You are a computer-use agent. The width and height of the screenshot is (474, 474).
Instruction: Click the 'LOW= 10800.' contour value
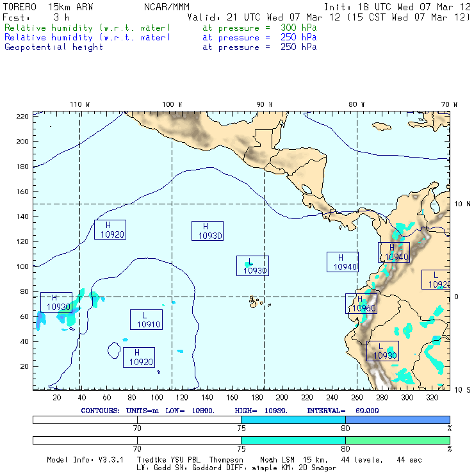pos(190,411)
